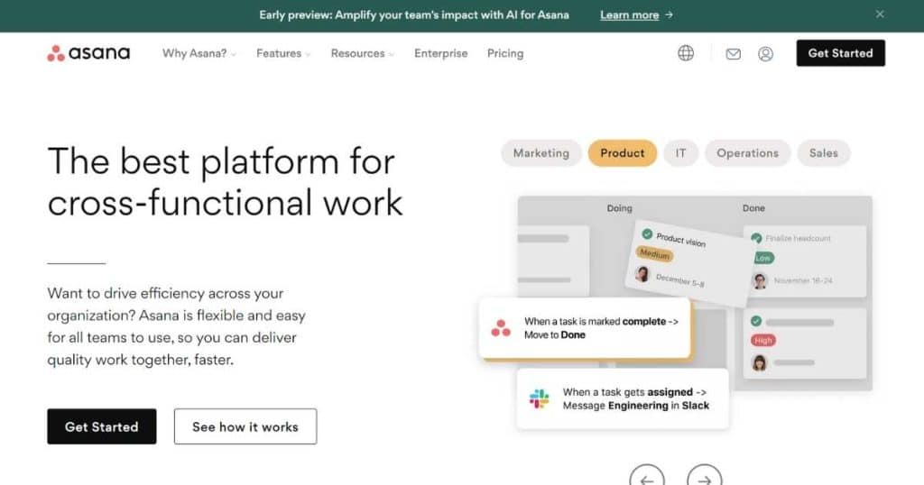Viewport: 924px width, 485px height.
Task: Click the December 5-8 date text
Action: (679, 280)
